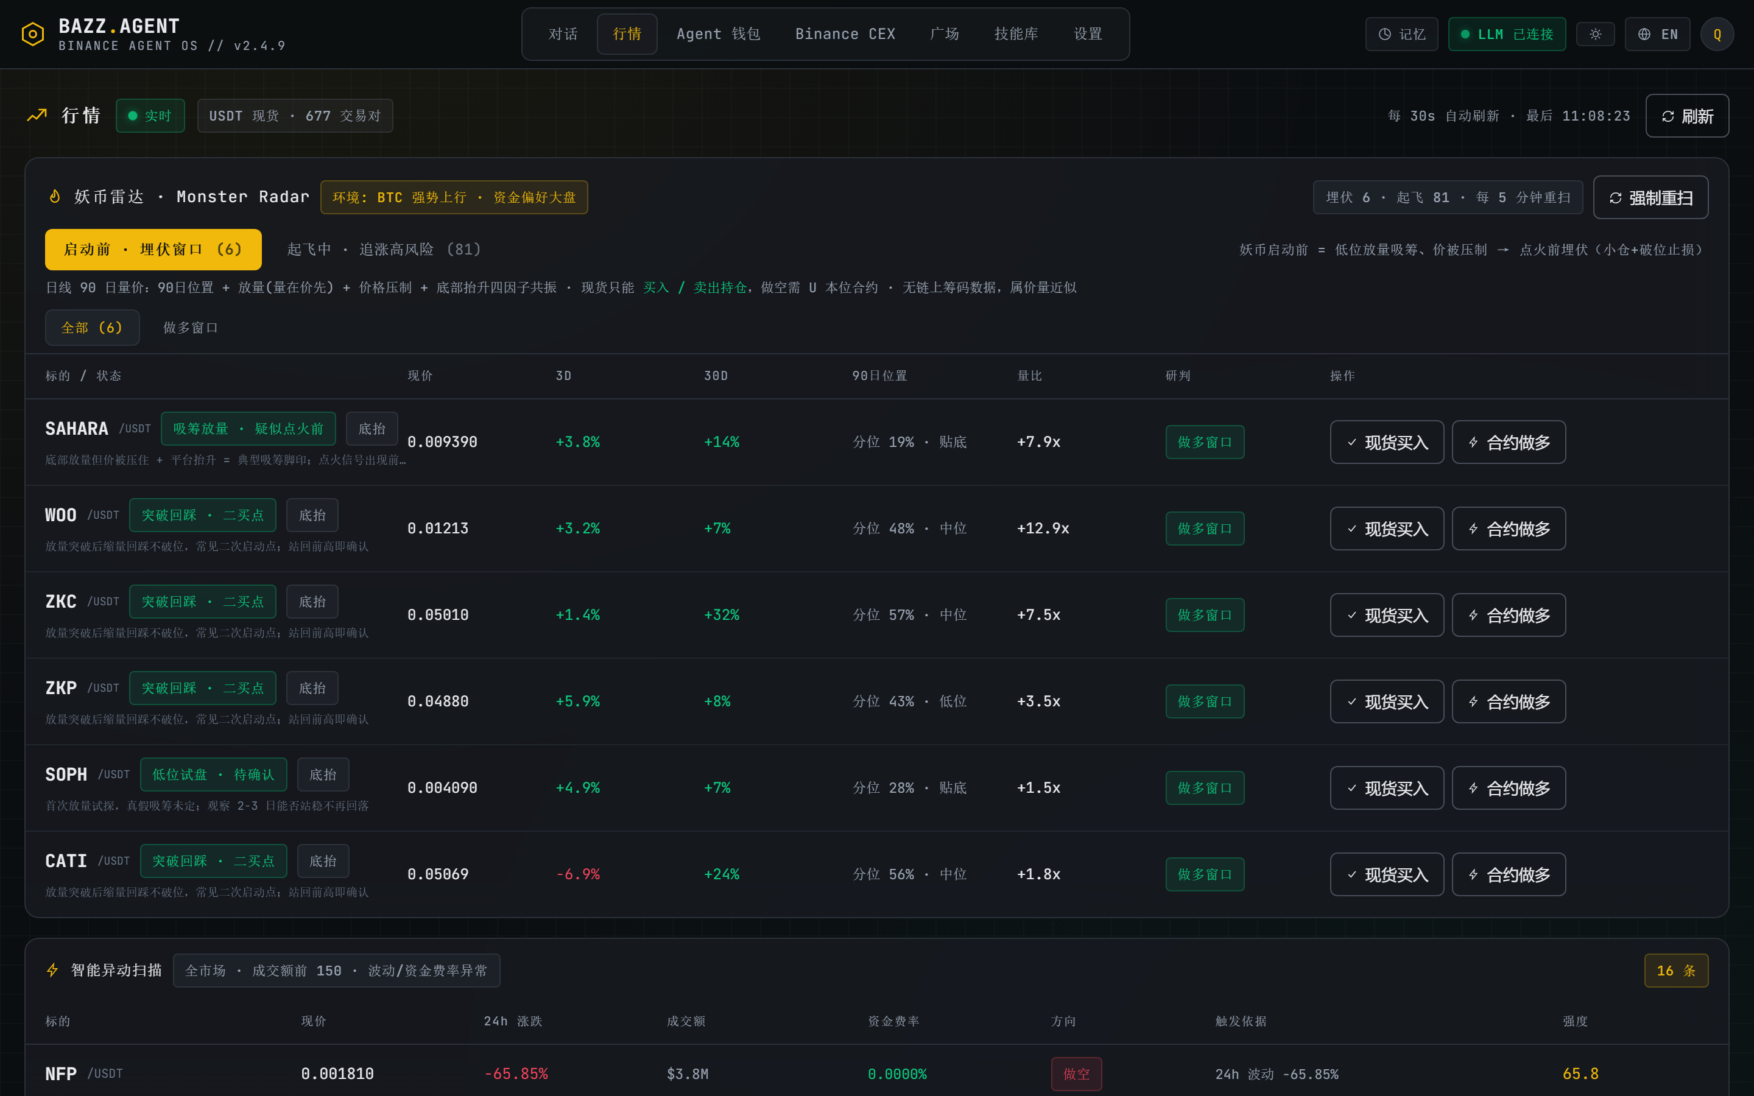Click 现货买入 for SOPH
The width and height of the screenshot is (1754, 1096).
click(x=1387, y=788)
